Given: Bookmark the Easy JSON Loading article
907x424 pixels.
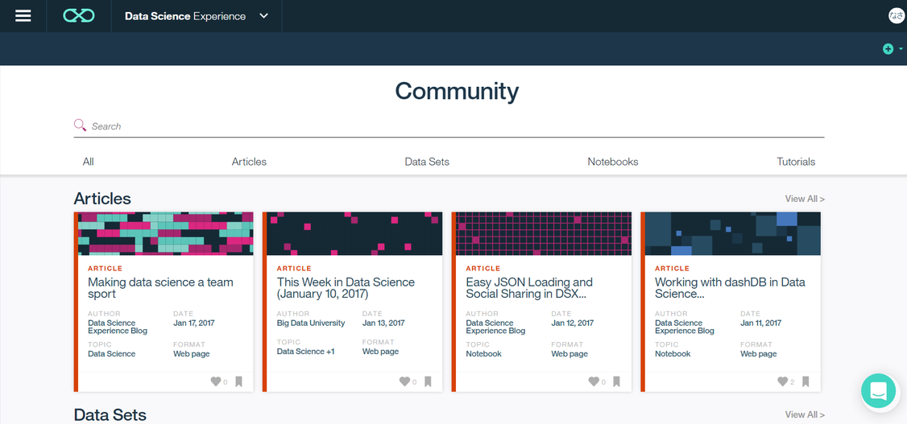Looking at the screenshot, I should click(x=617, y=381).
